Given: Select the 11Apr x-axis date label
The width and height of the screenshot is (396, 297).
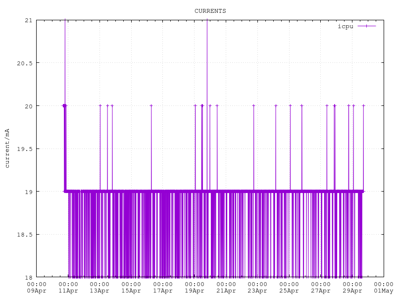Looking at the screenshot, I should pyautogui.click(x=68, y=291).
